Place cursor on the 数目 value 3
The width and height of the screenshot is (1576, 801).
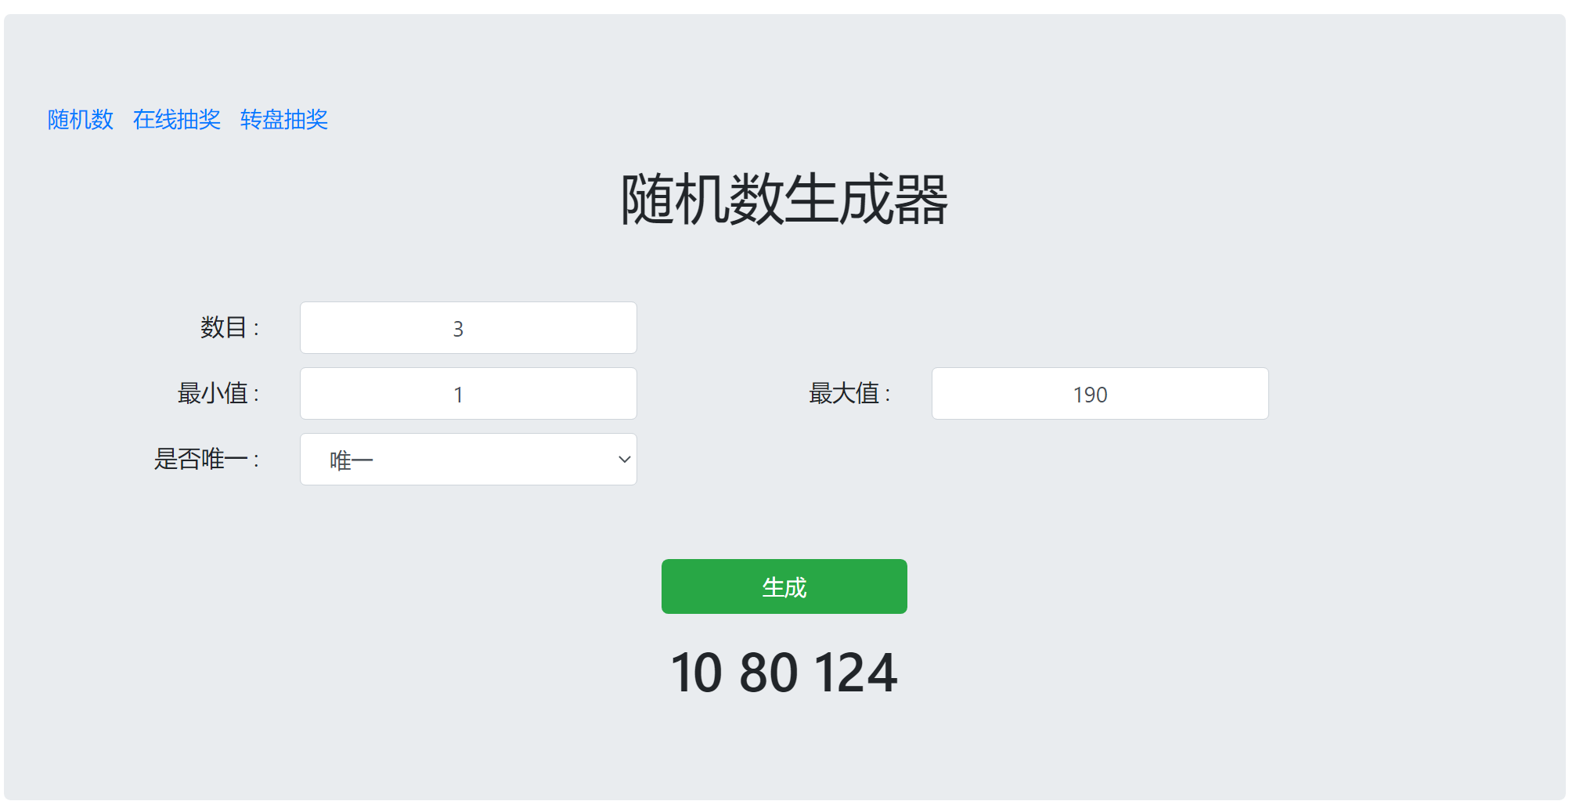pyautogui.click(x=458, y=329)
